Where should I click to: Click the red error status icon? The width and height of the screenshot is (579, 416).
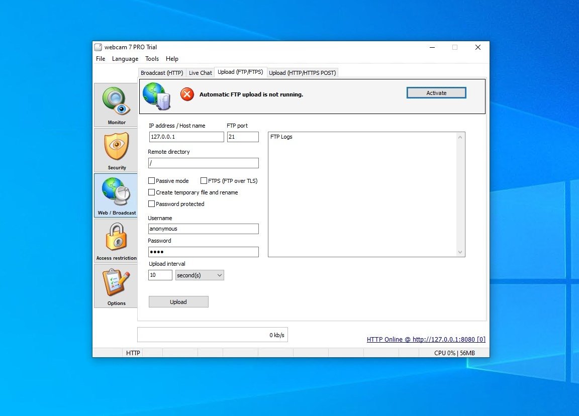tap(187, 94)
